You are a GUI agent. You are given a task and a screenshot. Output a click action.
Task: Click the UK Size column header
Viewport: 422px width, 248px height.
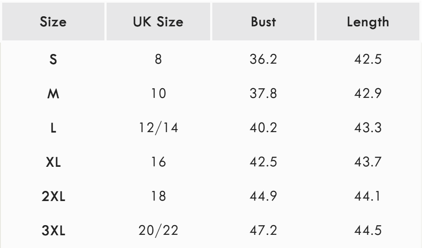158,22
